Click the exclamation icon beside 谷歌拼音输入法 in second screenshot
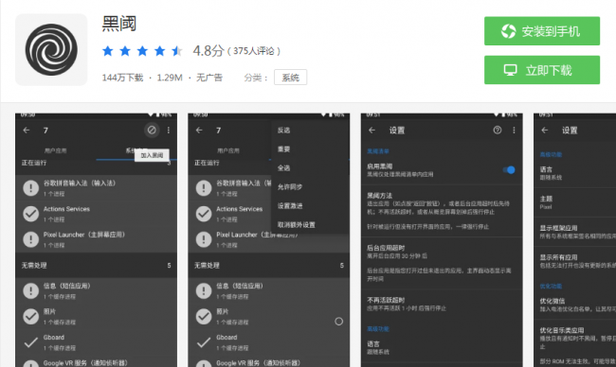Image resolution: width=616 pixels, height=367 pixels. point(204,187)
